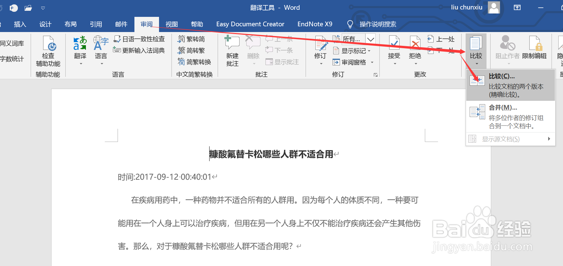Click account name liu chunxiu
This screenshot has width=563, height=266.
[467, 7]
